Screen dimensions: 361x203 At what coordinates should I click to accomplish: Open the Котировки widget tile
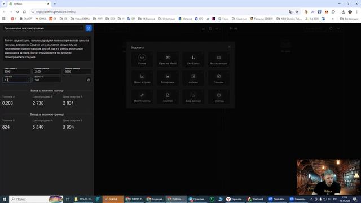[x=168, y=78]
